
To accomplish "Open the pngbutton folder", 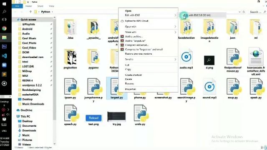I will [x=70, y=59].
